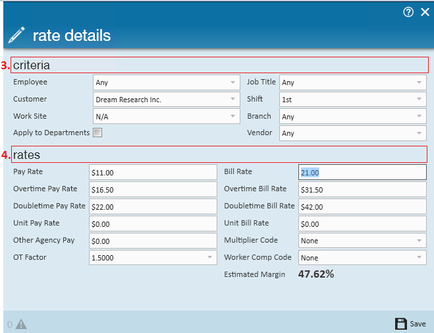
Task: Click the pencil edit icon in header
Action: (x=16, y=35)
